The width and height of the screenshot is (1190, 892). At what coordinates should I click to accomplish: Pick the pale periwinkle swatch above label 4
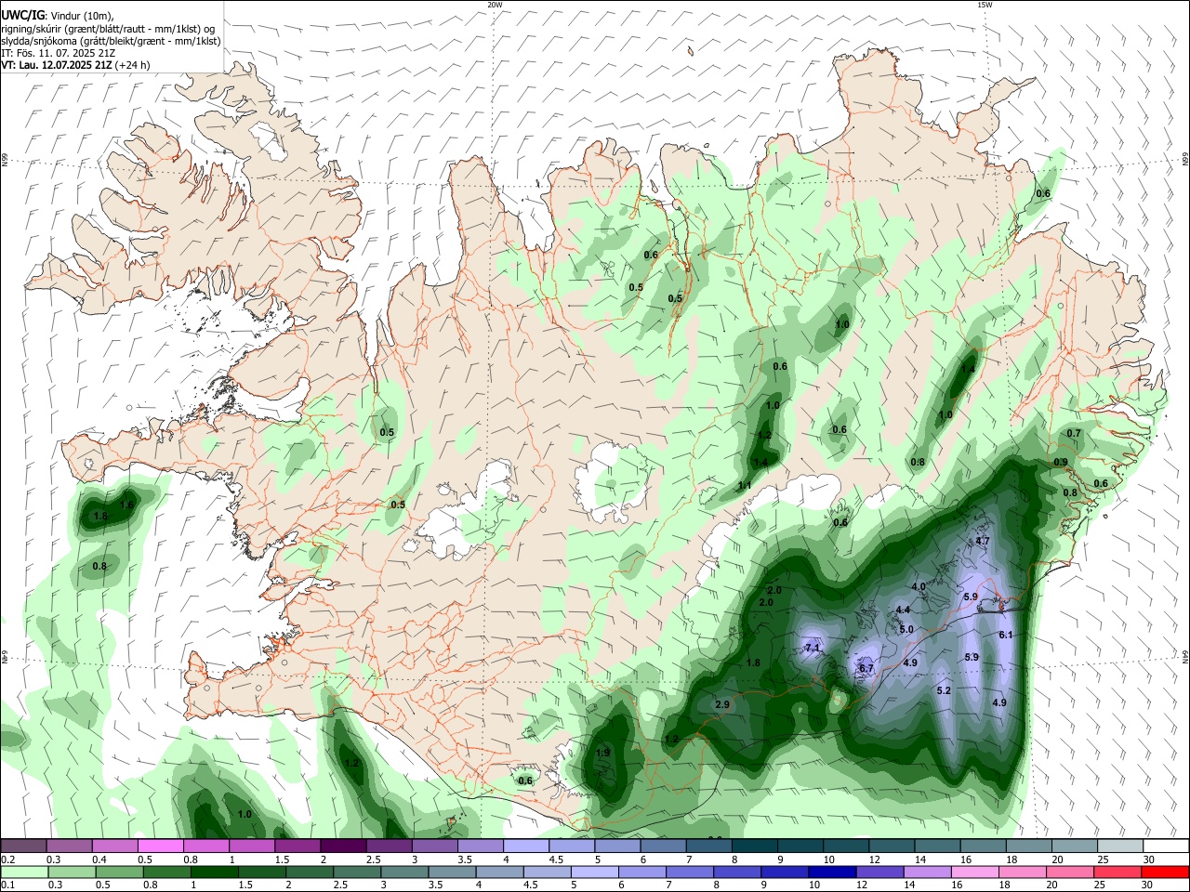[x=525, y=846]
